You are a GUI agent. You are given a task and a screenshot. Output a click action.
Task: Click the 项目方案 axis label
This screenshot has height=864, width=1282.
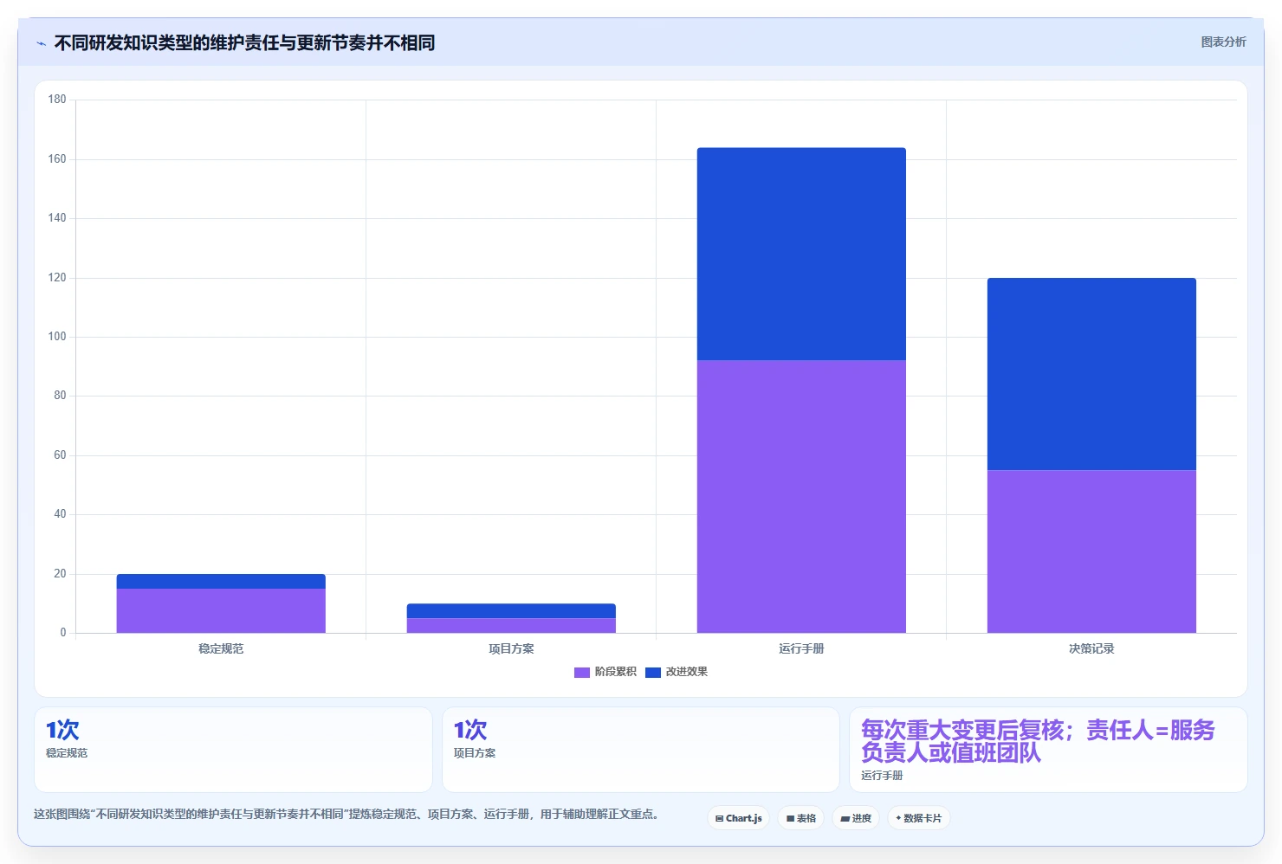[511, 648]
